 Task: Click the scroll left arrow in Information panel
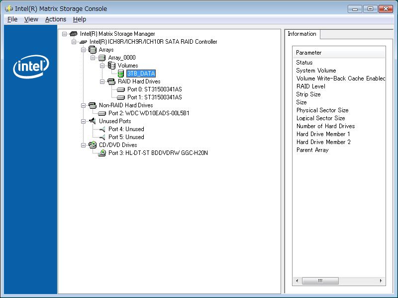pos(297,281)
